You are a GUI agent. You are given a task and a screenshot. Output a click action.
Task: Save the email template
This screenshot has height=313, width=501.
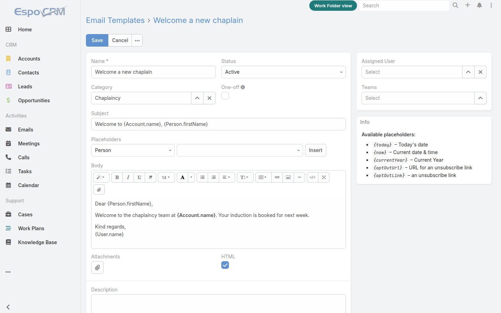(97, 40)
